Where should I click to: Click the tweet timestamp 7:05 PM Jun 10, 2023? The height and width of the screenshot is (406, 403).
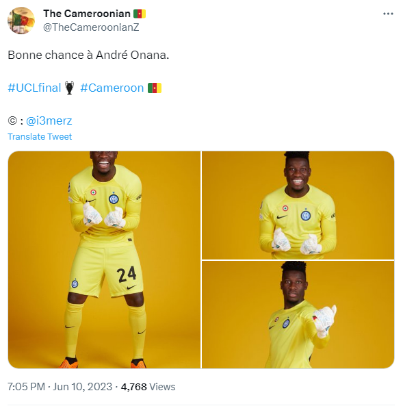click(60, 387)
